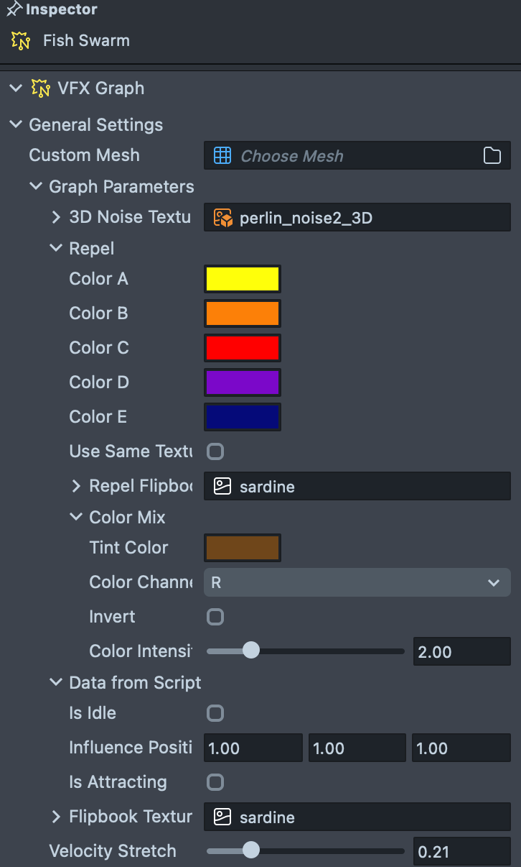Click the pin icon next to Inspector

pos(14,9)
